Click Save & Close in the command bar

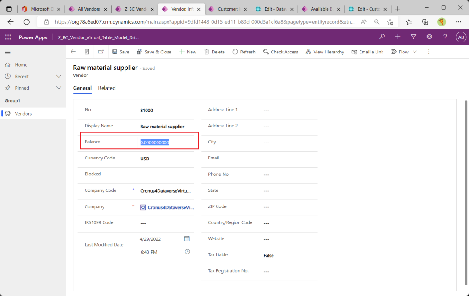pos(154,52)
